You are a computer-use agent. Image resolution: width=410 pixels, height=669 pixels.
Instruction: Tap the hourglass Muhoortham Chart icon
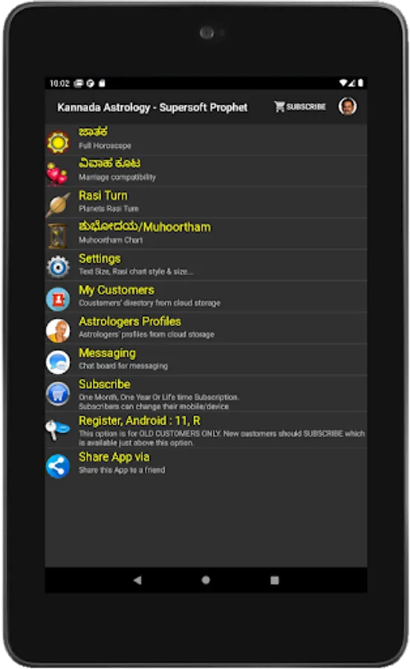57,236
